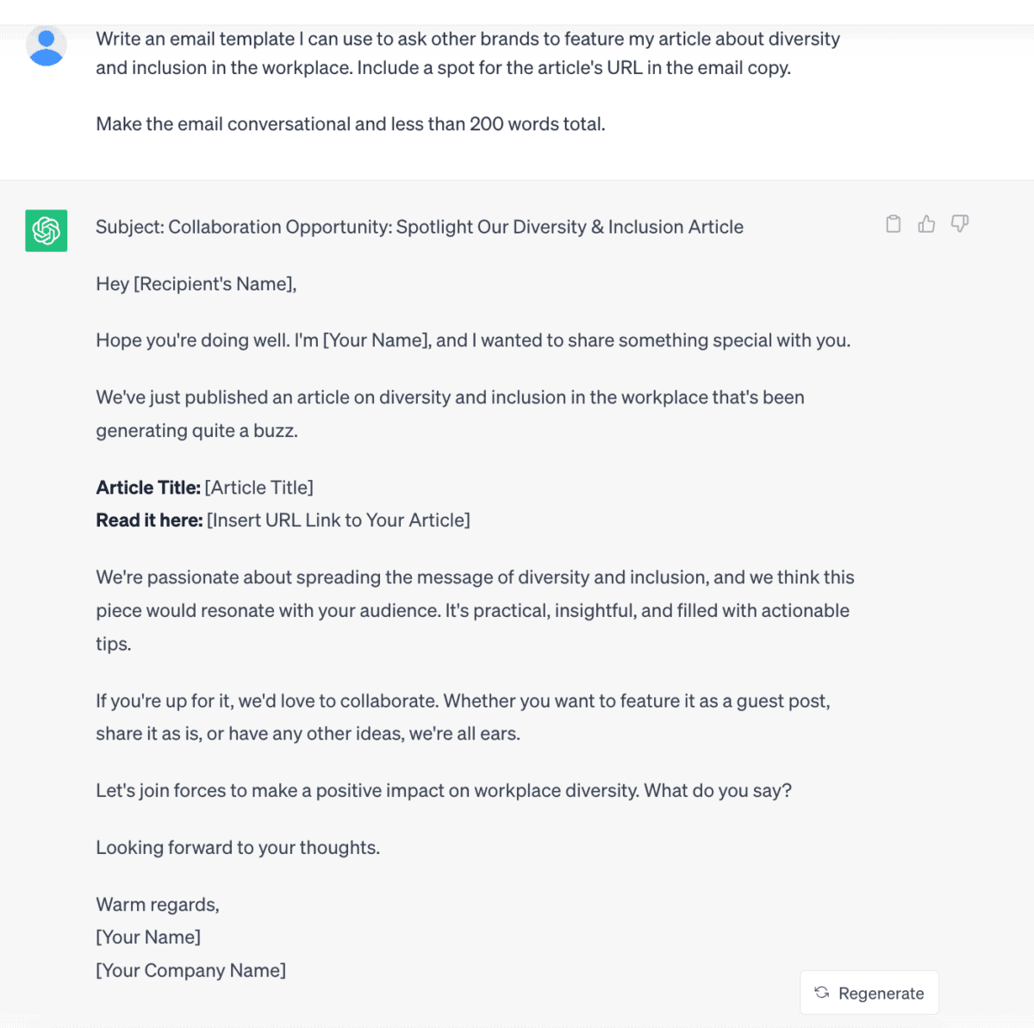The image size is (1034, 1028).
Task: Click the "Warm regards," closing line
Action: pyautogui.click(x=158, y=904)
